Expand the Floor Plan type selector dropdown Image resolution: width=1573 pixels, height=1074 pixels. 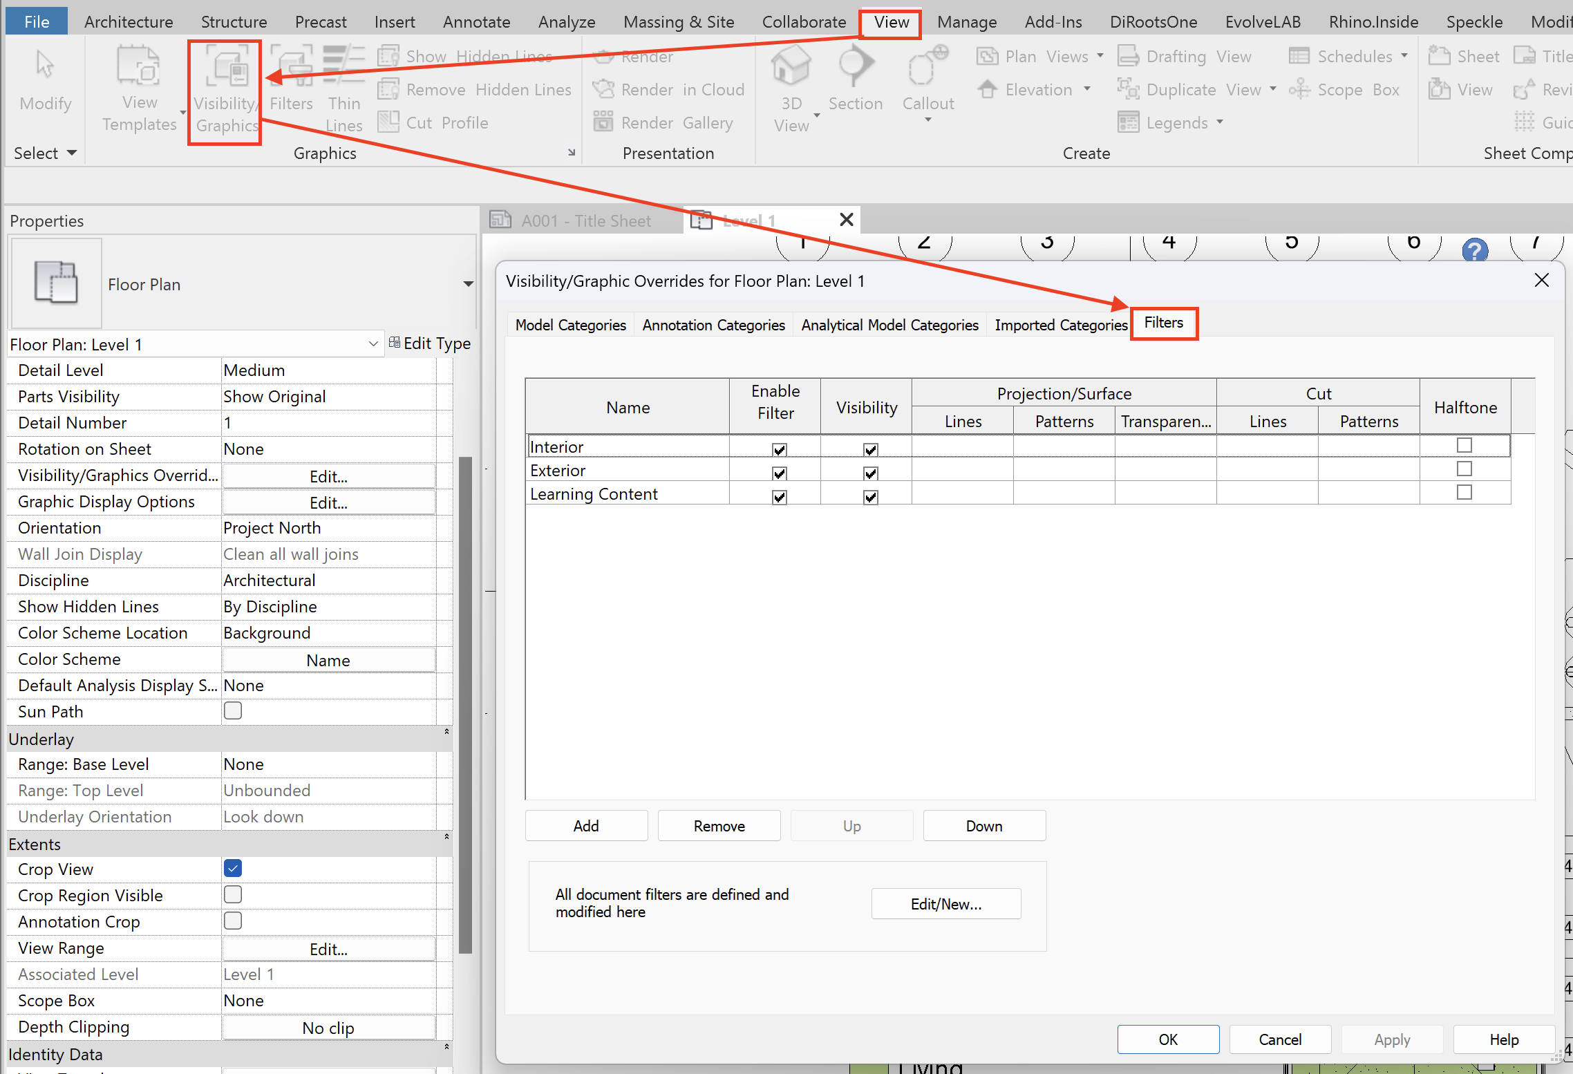pos(468,284)
